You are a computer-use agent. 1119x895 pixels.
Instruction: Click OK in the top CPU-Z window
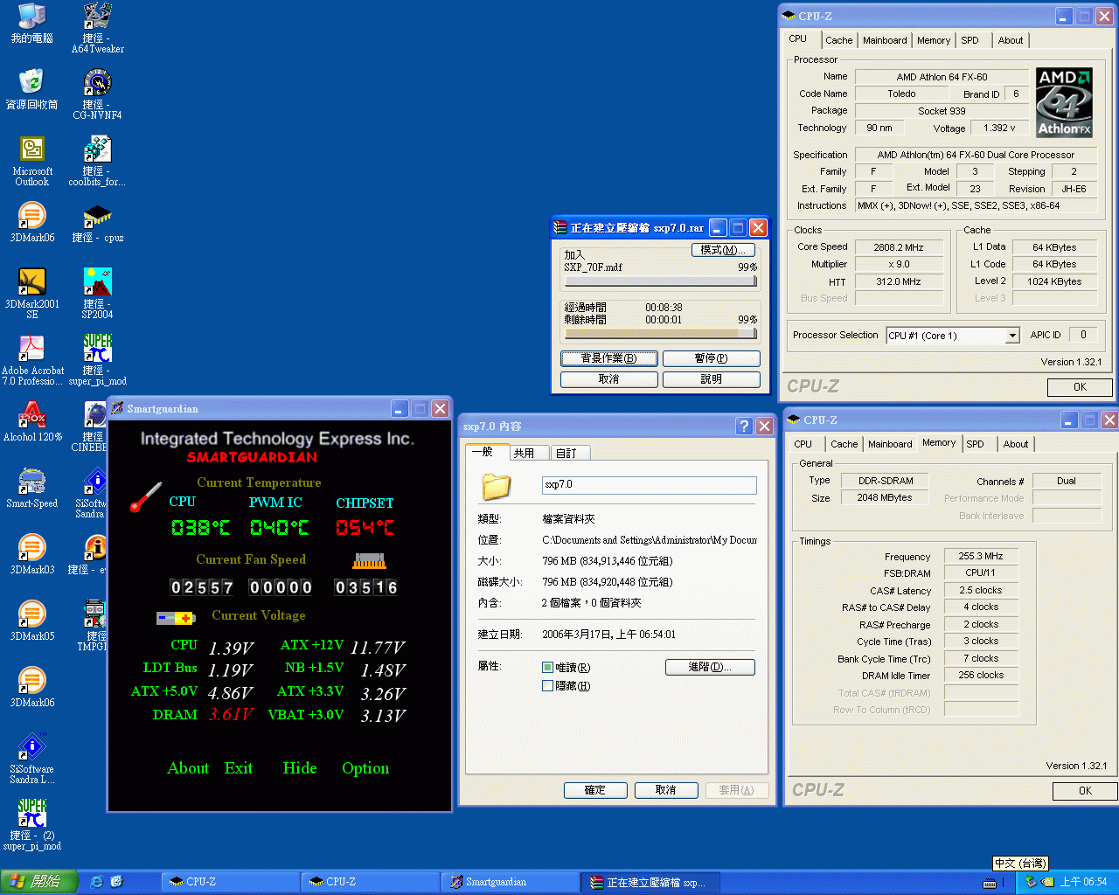point(1080,387)
